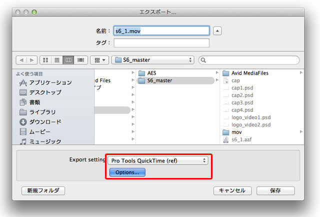Click the 保存 button
This screenshot has width=320, height=217.
pos(275,190)
